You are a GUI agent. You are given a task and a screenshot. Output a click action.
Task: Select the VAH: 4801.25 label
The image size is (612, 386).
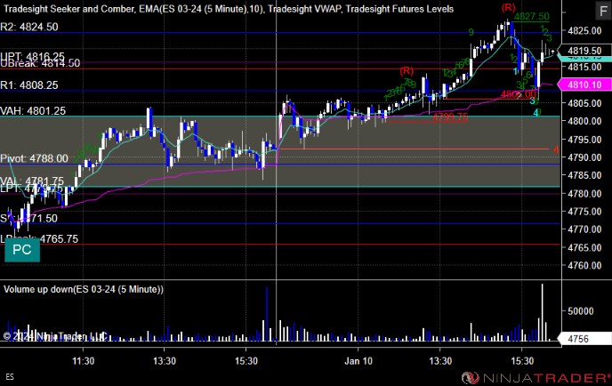(x=33, y=111)
